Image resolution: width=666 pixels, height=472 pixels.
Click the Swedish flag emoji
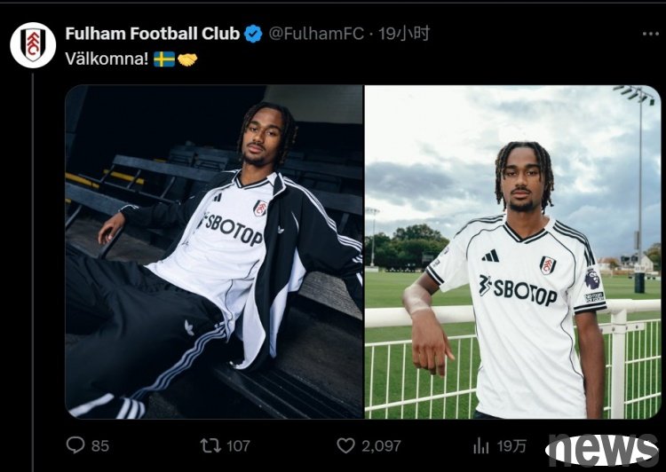164,59
